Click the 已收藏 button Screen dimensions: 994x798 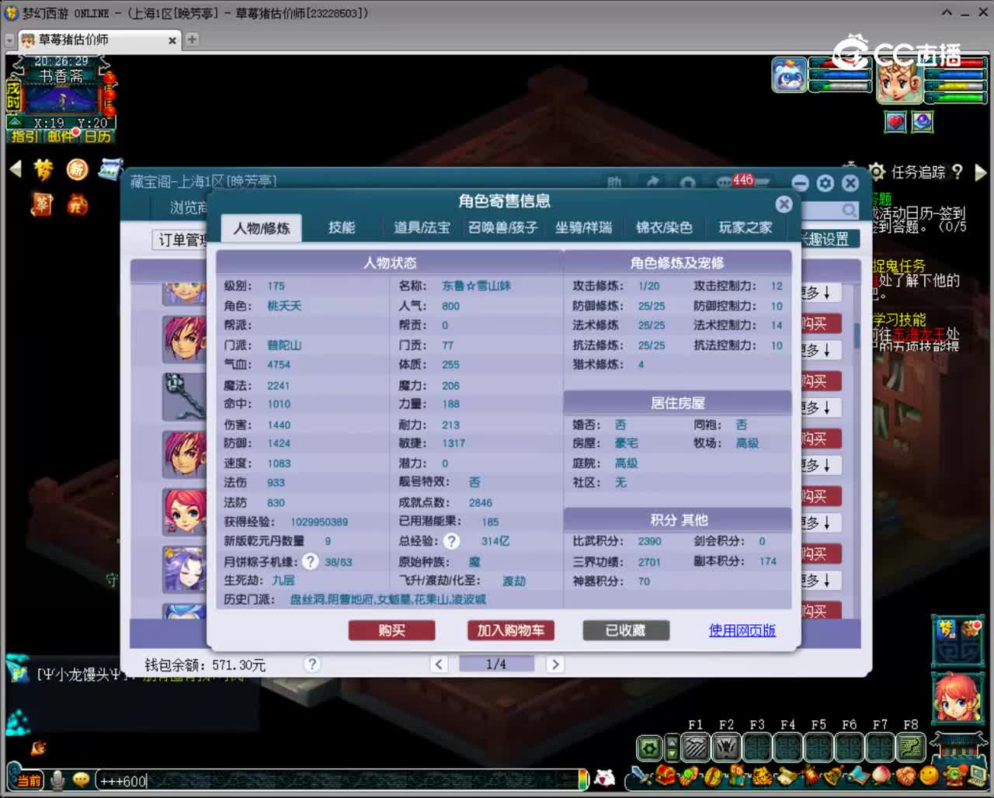[x=626, y=630]
